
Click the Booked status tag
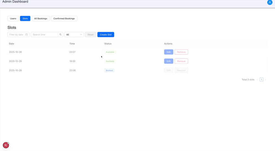(x=109, y=70)
